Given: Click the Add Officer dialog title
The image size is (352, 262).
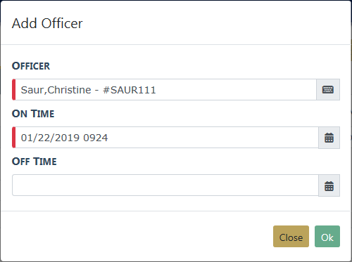Looking at the screenshot, I should pyautogui.click(x=47, y=23).
